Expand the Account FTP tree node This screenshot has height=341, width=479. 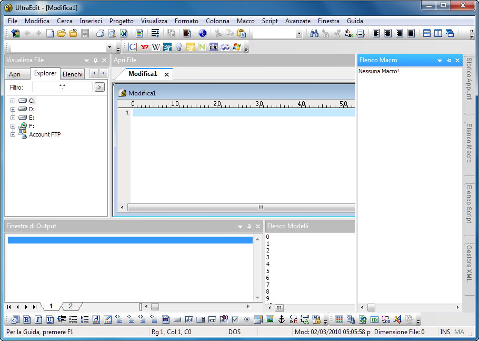click(x=13, y=134)
